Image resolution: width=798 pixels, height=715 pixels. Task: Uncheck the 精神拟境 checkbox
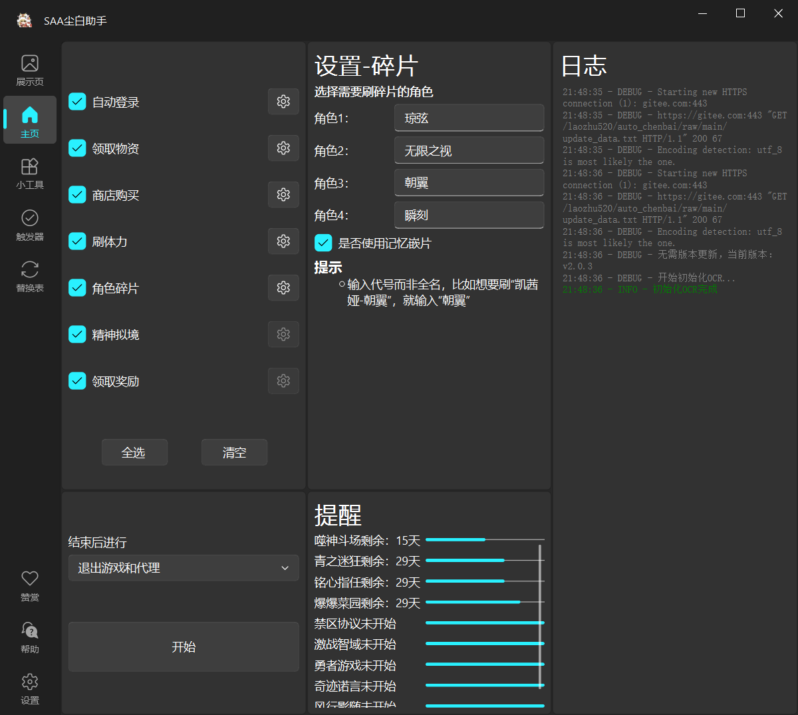(x=77, y=335)
